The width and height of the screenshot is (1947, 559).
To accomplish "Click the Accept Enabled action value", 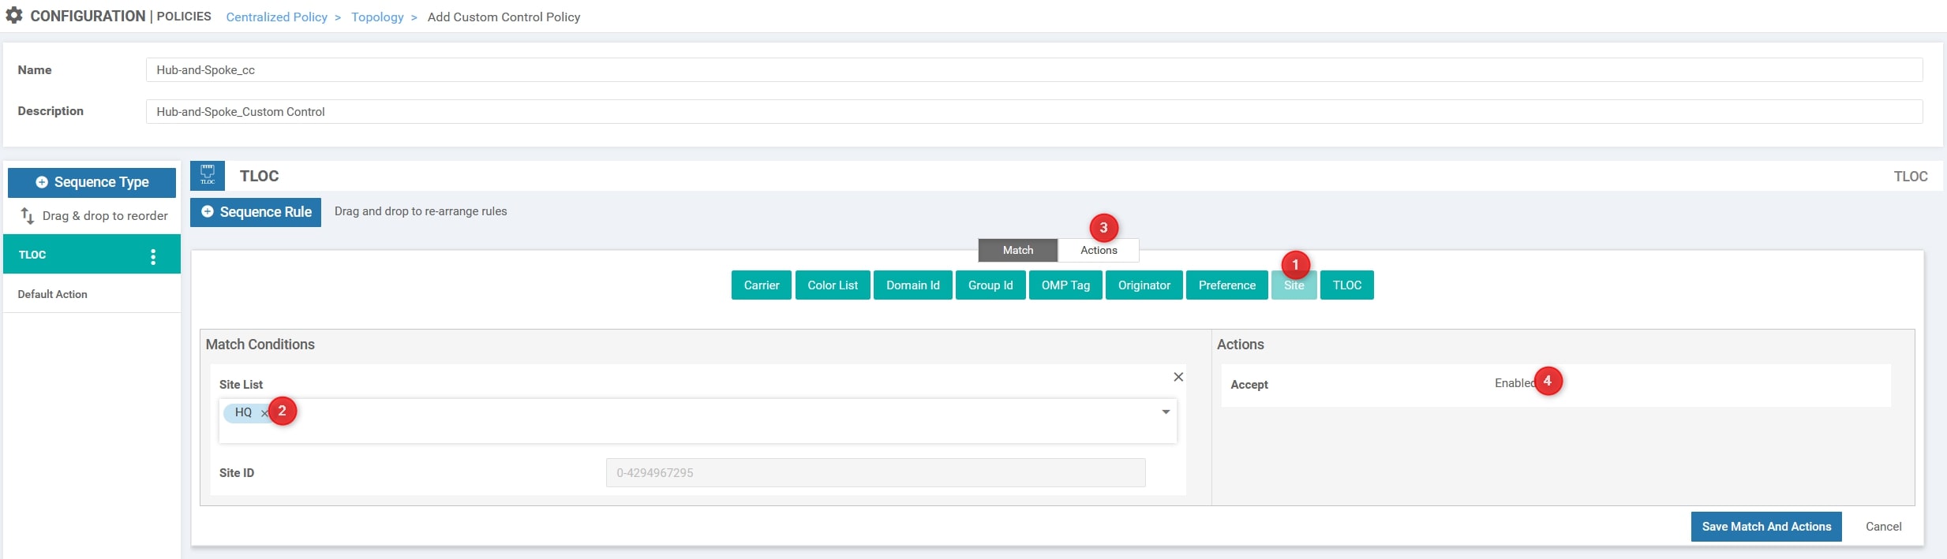I will point(1515,383).
